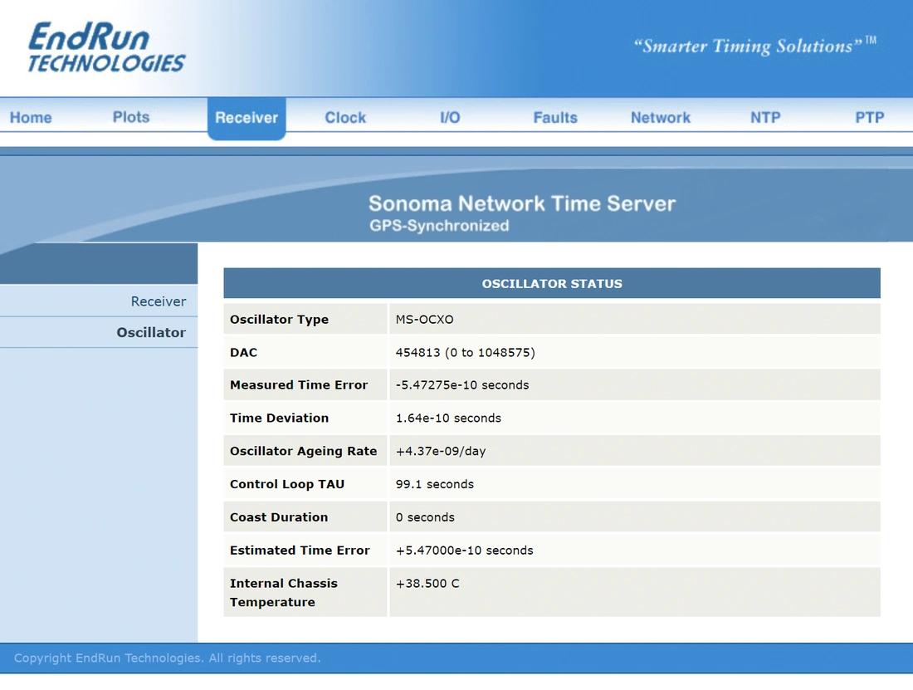This screenshot has width=913, height=690.
Task: Select the +5.47000e-10 seconds value
Action: 464,551
